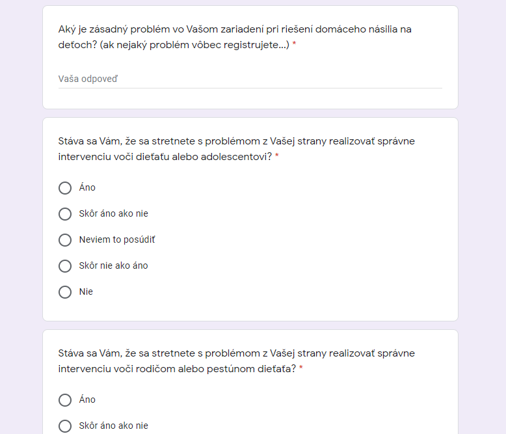Click the 'Skôr nie ako áno' answer text
506x434 pixels.
pos(114,265)
